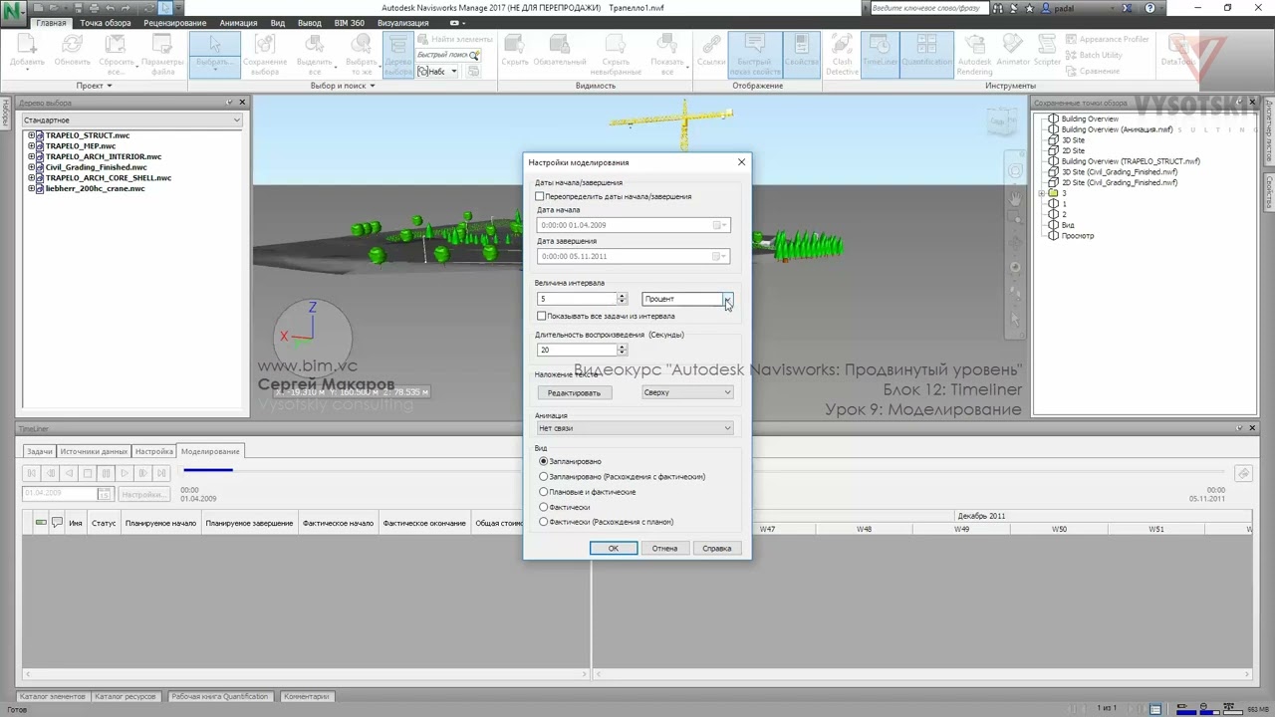Rewind TimeLiner simulation to start

(32, 473)
